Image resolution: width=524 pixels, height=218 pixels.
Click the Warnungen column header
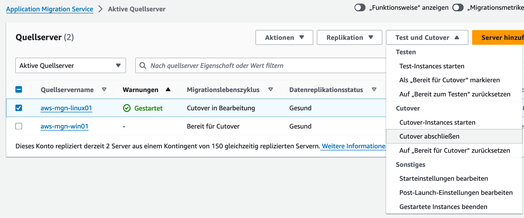coord(141,90)
